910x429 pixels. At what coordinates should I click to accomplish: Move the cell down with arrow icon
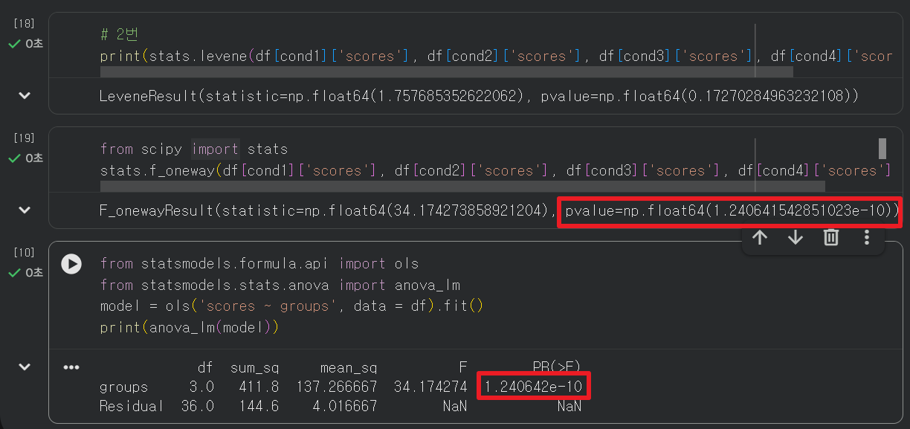796,237
